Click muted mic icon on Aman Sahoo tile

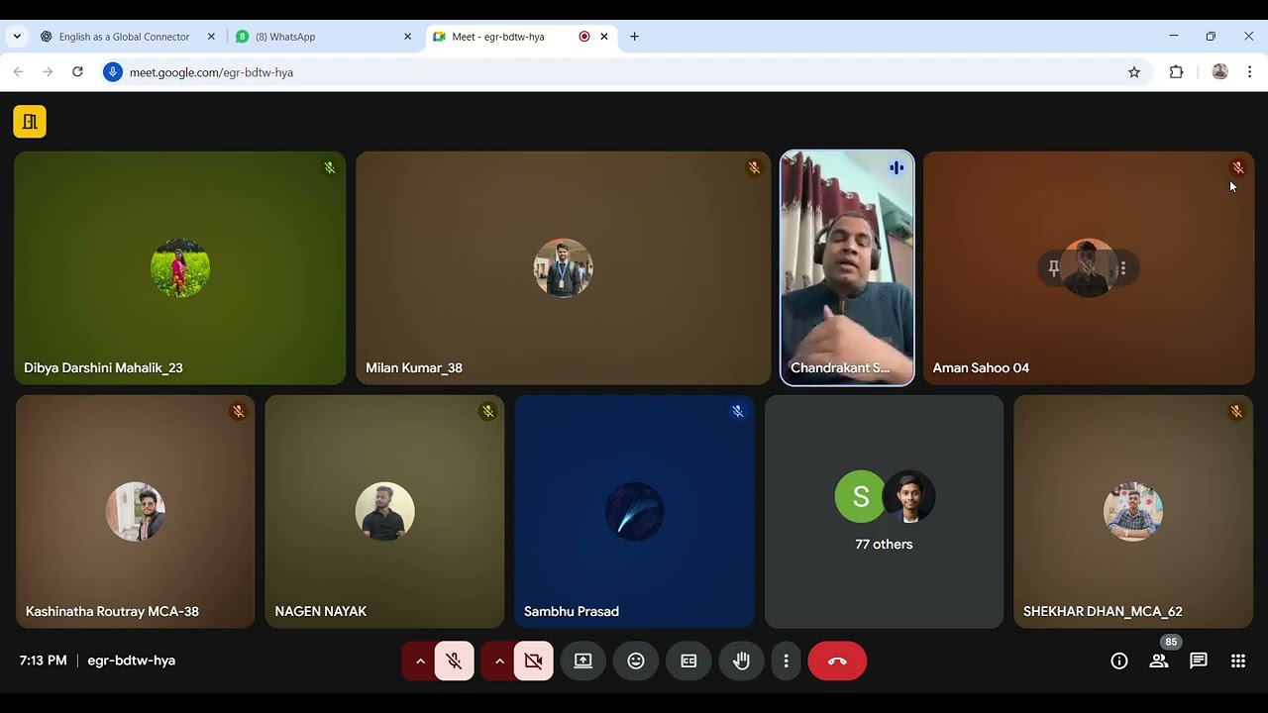(1237, 168)
